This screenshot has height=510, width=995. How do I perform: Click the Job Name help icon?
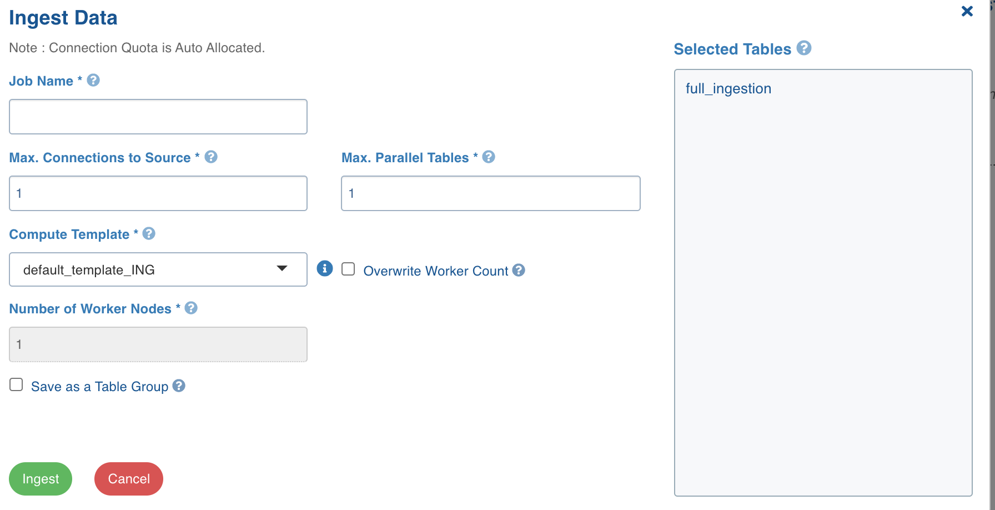[93, 81]
